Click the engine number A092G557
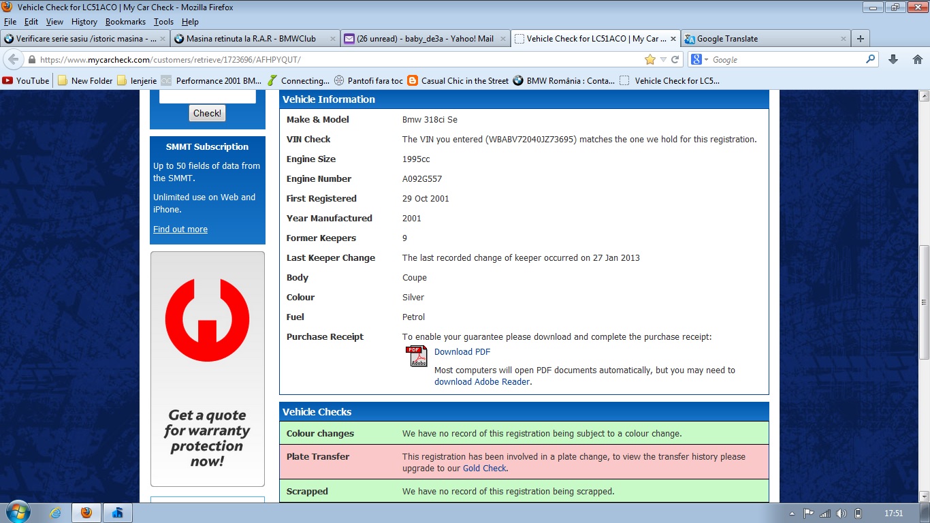The width and height of the screenshot is (930, 523). point(423,179)
